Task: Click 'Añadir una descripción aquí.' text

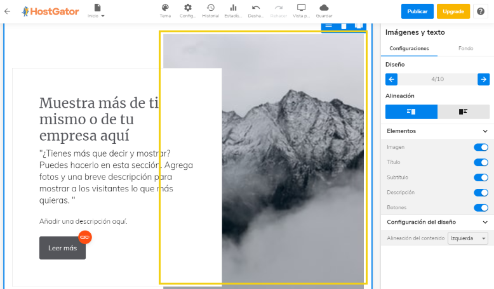Action: pyautogui.click(x=83, y=221)
